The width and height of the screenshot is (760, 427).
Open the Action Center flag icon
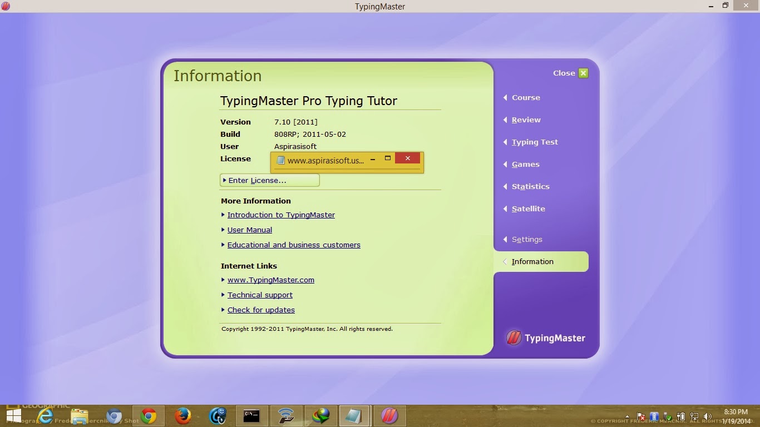(641, 416)
